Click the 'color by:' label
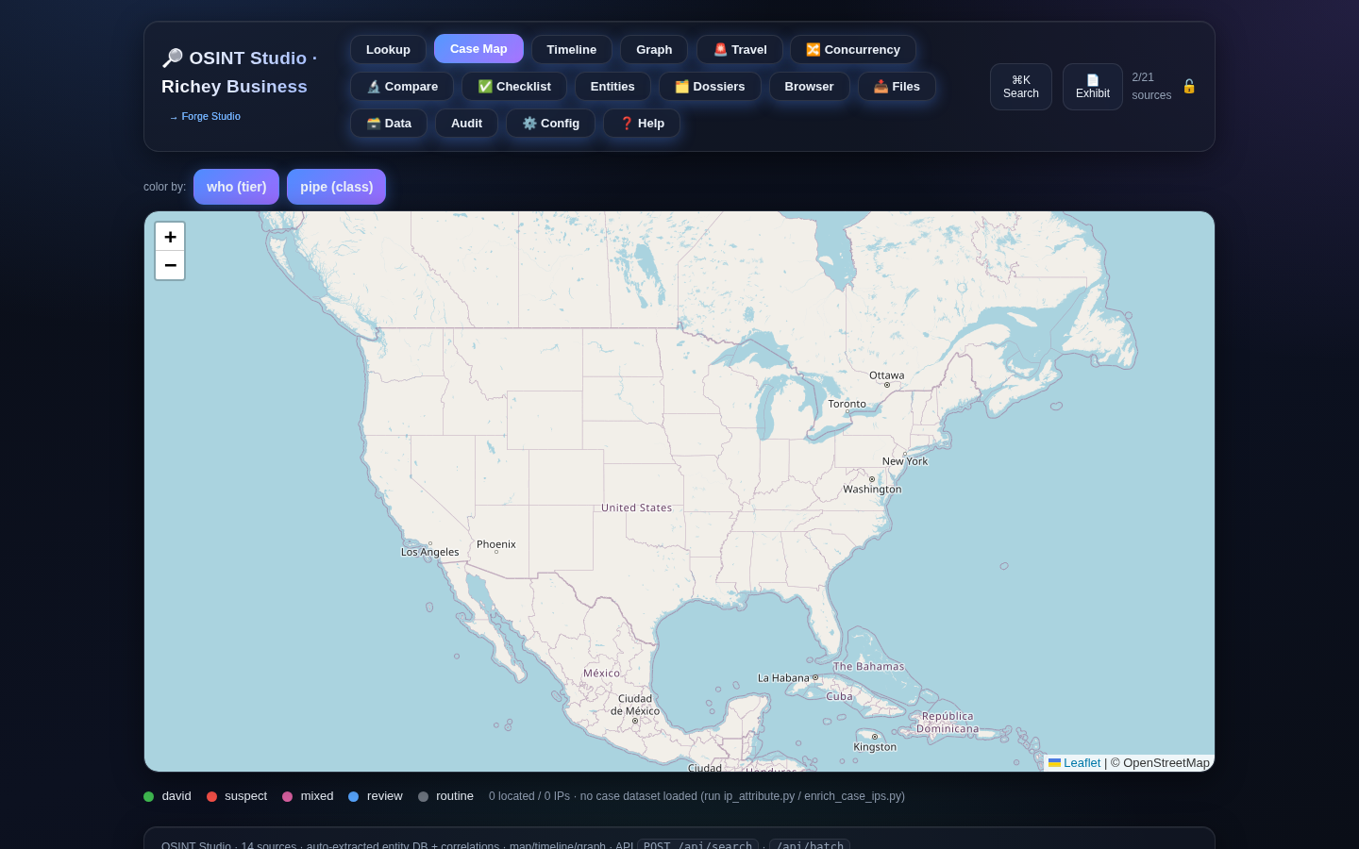This screenshot has width=1359, height=849. (164, 187)
